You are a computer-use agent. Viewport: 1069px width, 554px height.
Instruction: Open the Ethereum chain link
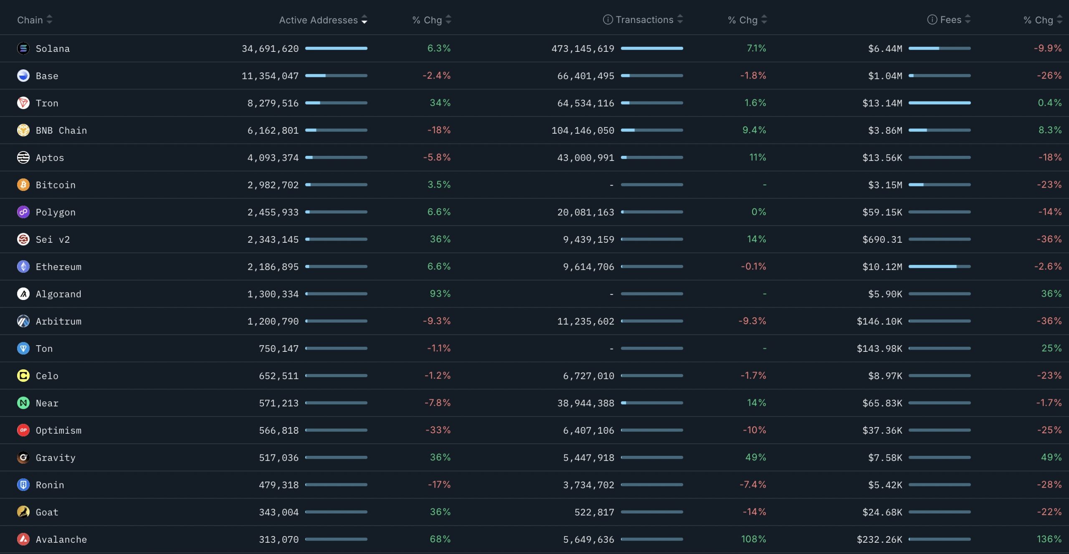(x=58, y=267)
